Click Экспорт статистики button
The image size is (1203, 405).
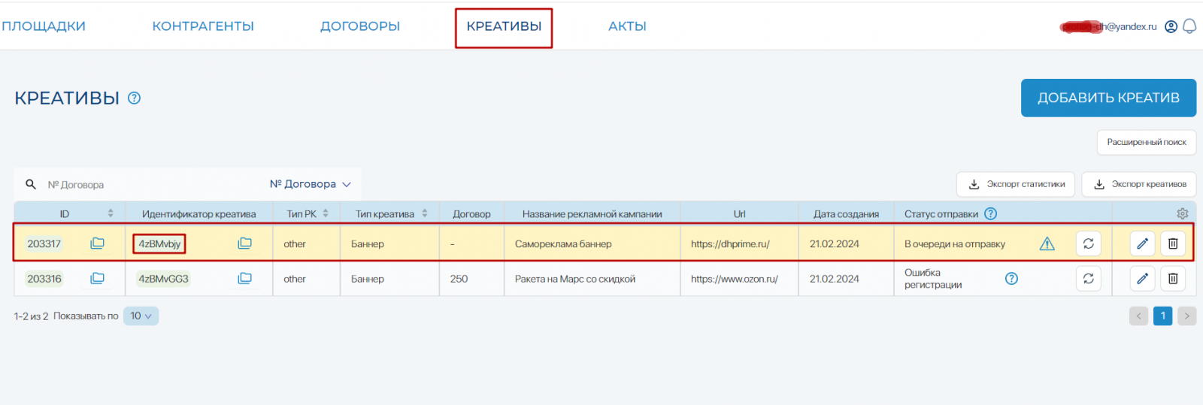tap(1017, 184)
